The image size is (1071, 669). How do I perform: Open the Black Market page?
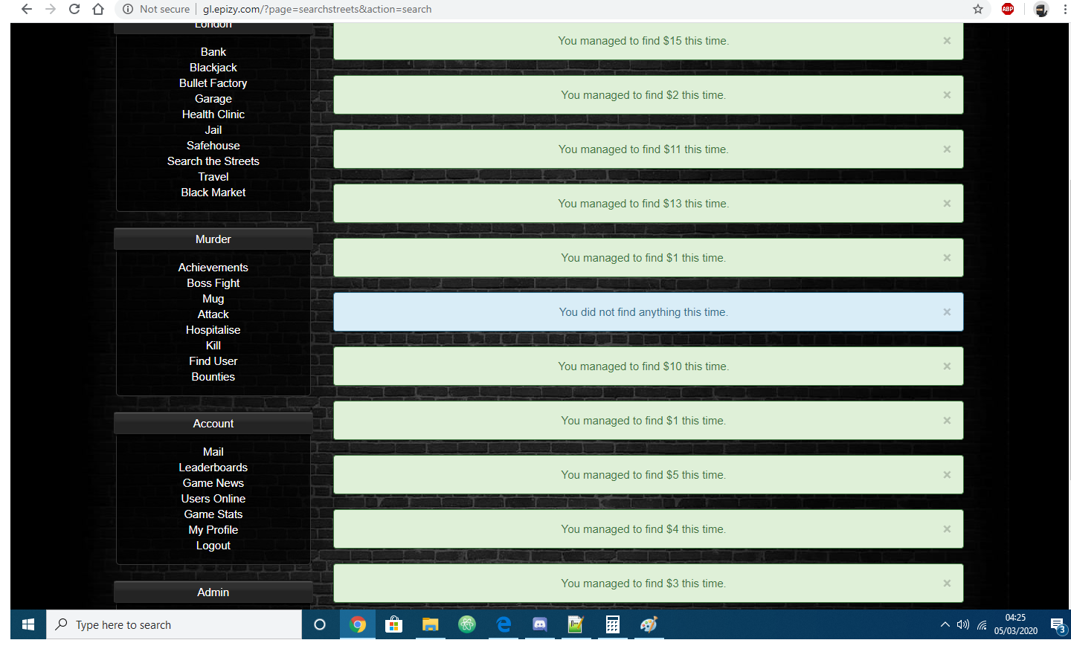(x=213, y=193)
